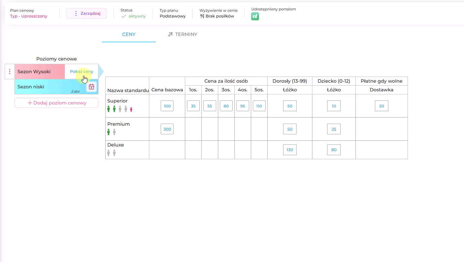Click the Cena bazowa column header
This screenshot has width=464, height=262.
click(x=167, y=90)
